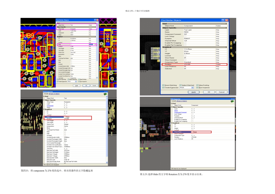275x194 pixels.
Task: Toggle Zoom Matching in Component Find Similar dialog
Action: [163, 85]
